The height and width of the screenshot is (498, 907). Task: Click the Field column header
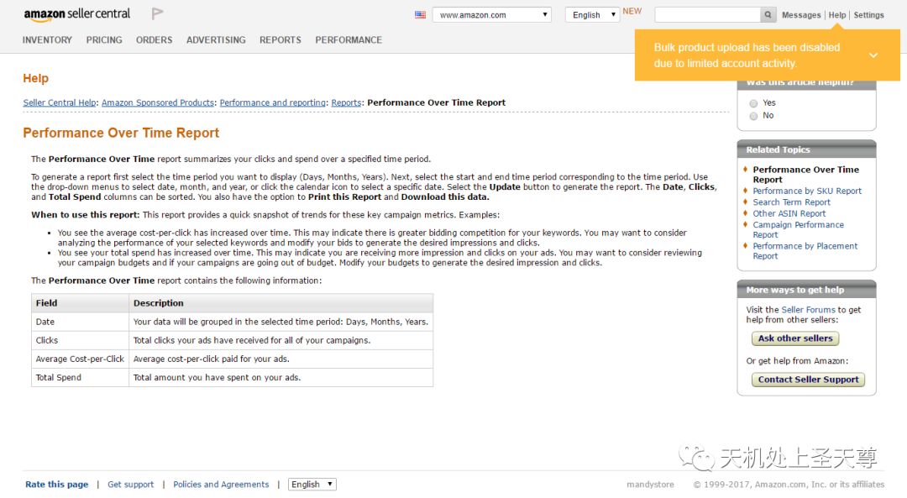(80, 303)
